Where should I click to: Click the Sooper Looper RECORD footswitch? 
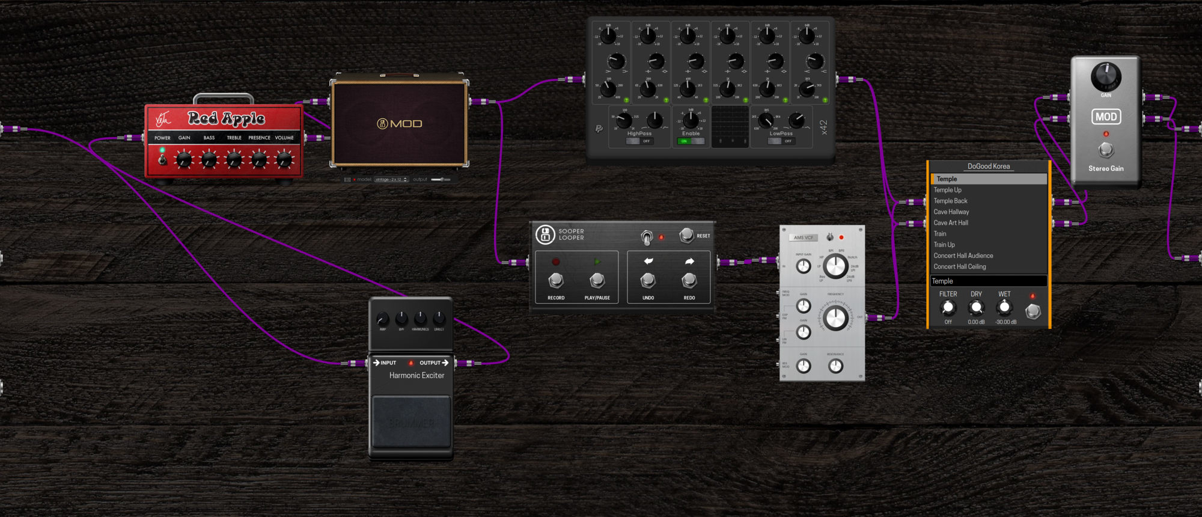556,280
